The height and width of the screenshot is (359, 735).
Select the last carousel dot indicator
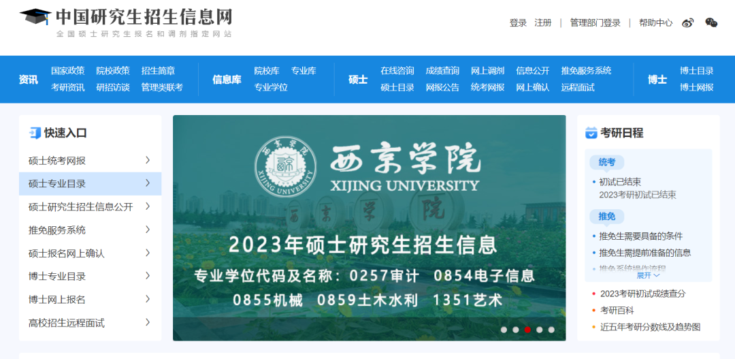pos(551,330)
